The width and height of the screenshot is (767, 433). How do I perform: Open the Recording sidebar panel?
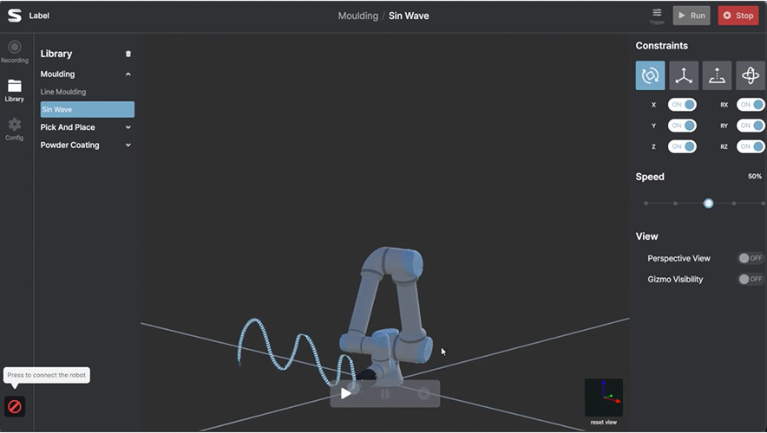click(15, 52)
